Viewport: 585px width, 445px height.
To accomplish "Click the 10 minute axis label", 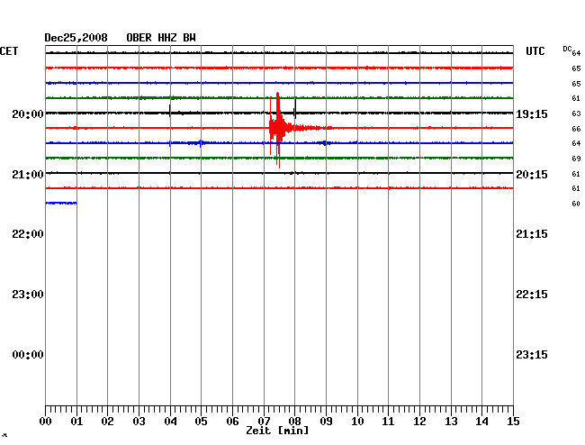I will pyautogui.click(x=357, y=422).
